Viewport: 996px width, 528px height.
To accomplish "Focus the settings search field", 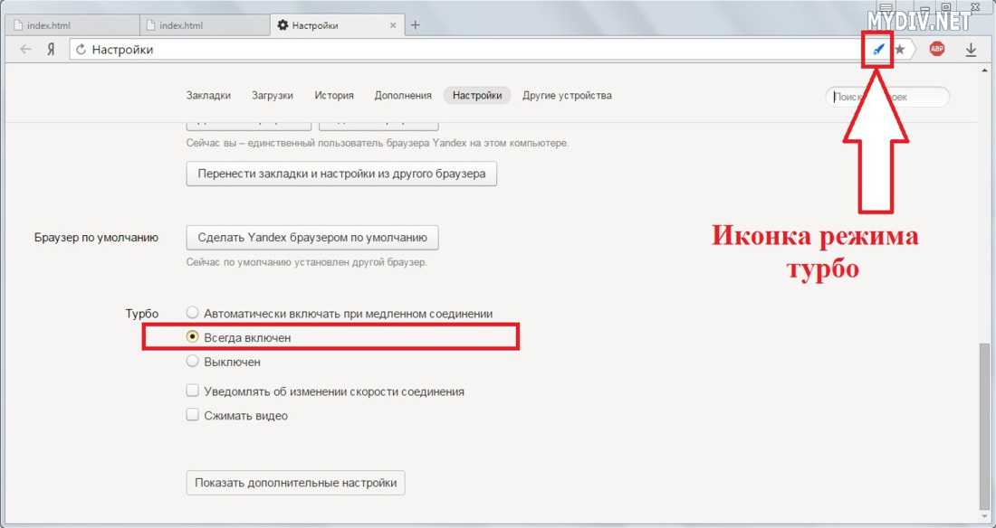I will [x=887, y=97].
